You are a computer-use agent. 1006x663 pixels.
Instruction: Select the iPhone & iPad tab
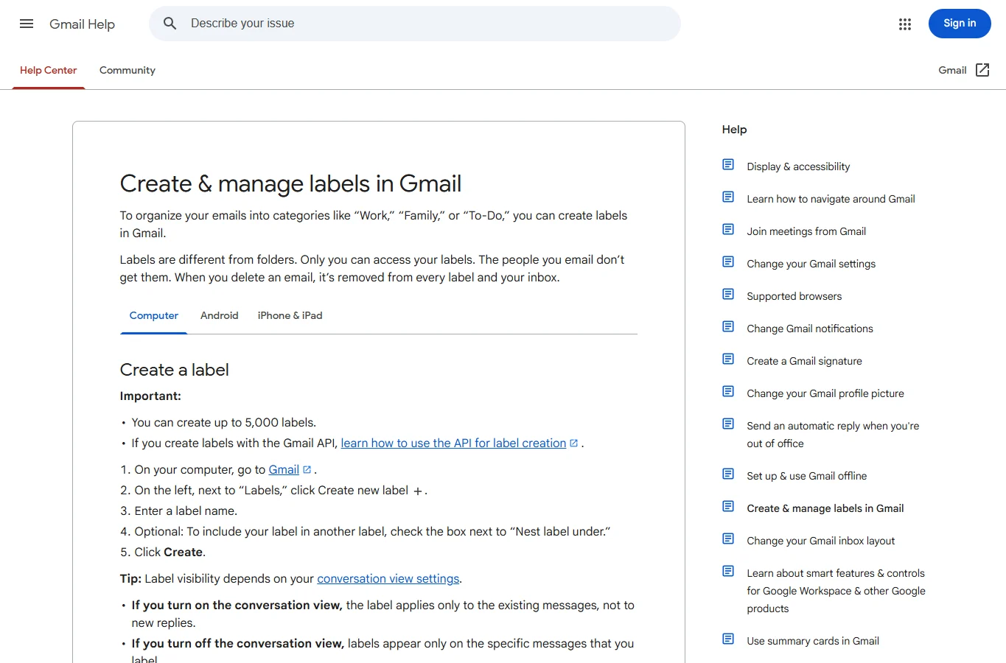pos(290,315)
